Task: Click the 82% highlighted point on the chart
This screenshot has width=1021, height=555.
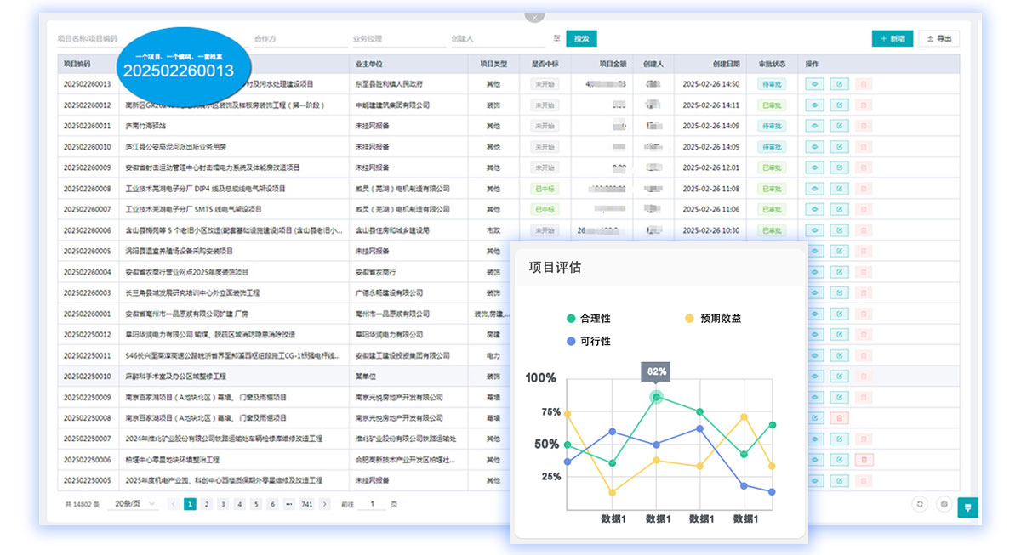Action: [656, 396]
